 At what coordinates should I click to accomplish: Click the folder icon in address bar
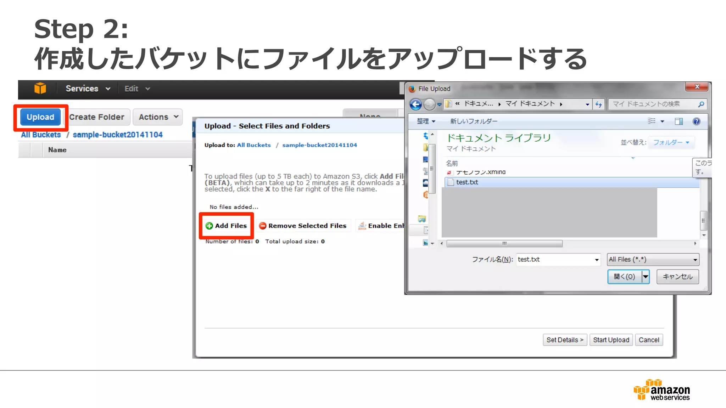pyautogui.click(x=448, y=104)
